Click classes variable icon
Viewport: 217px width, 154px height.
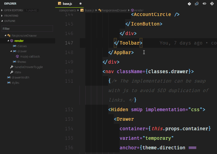14,46
